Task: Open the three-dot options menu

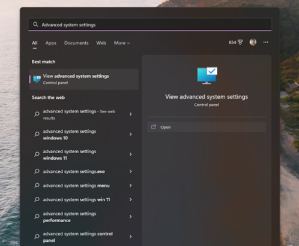Action: pyautogui.click(x=265, y=42)
